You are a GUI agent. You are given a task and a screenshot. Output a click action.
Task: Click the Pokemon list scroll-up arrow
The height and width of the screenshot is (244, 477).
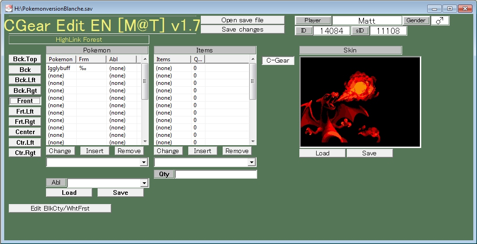(x=145, y=59)
